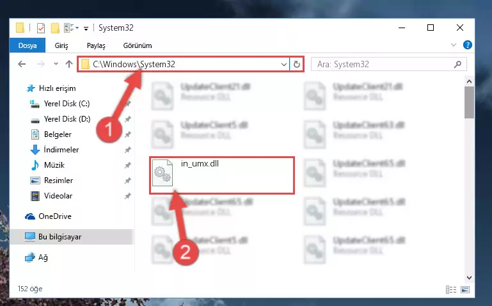
Task: Select Yerel Disk (C:) in sidebar
Action: point(67,104)
